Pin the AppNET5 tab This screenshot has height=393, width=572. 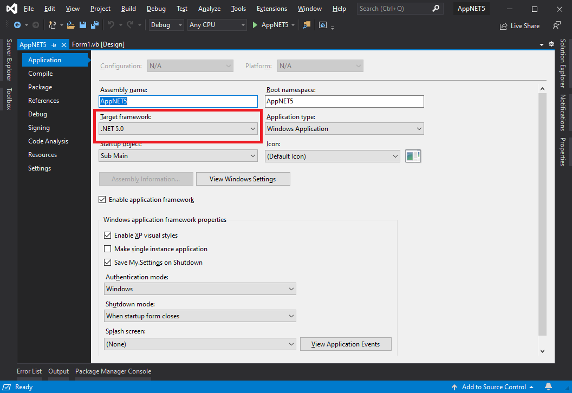[x=54, y=45]
